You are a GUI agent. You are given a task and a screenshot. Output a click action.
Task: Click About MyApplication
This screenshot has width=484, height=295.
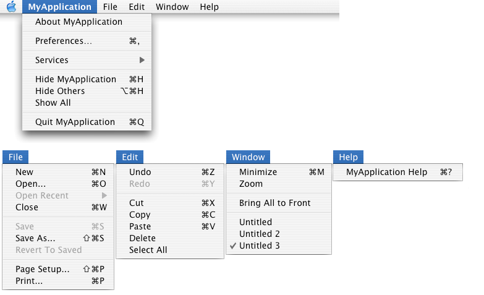pyautogui.click(x=87, y=22)
